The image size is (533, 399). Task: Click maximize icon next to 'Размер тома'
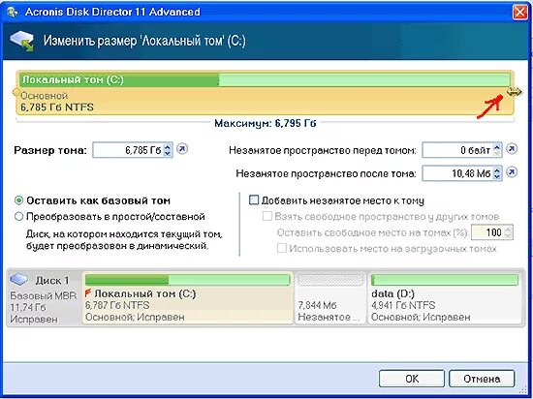coord(183,149)
